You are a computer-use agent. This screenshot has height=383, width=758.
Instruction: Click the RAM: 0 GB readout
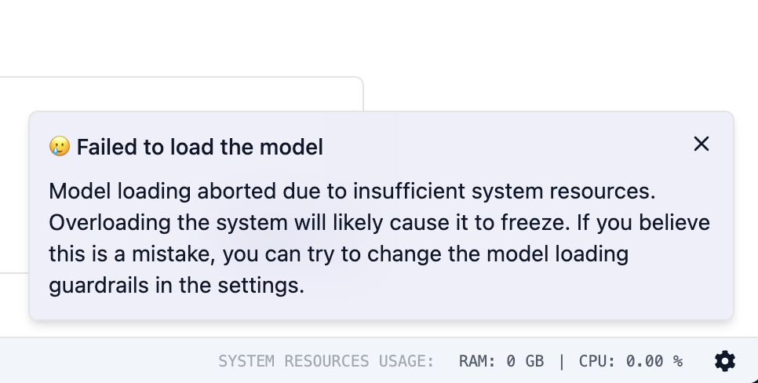pyautogui.click(x=501, y=361)
